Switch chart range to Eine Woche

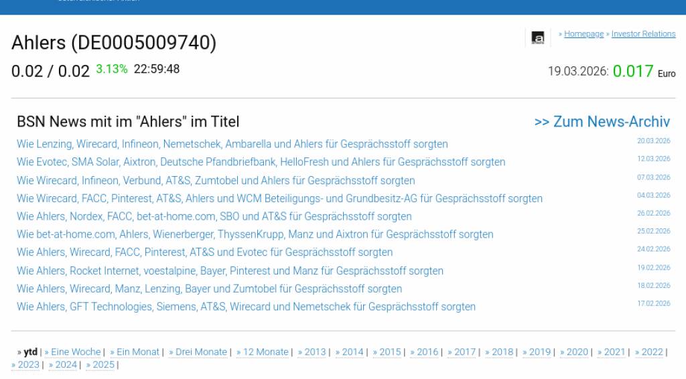75,352
